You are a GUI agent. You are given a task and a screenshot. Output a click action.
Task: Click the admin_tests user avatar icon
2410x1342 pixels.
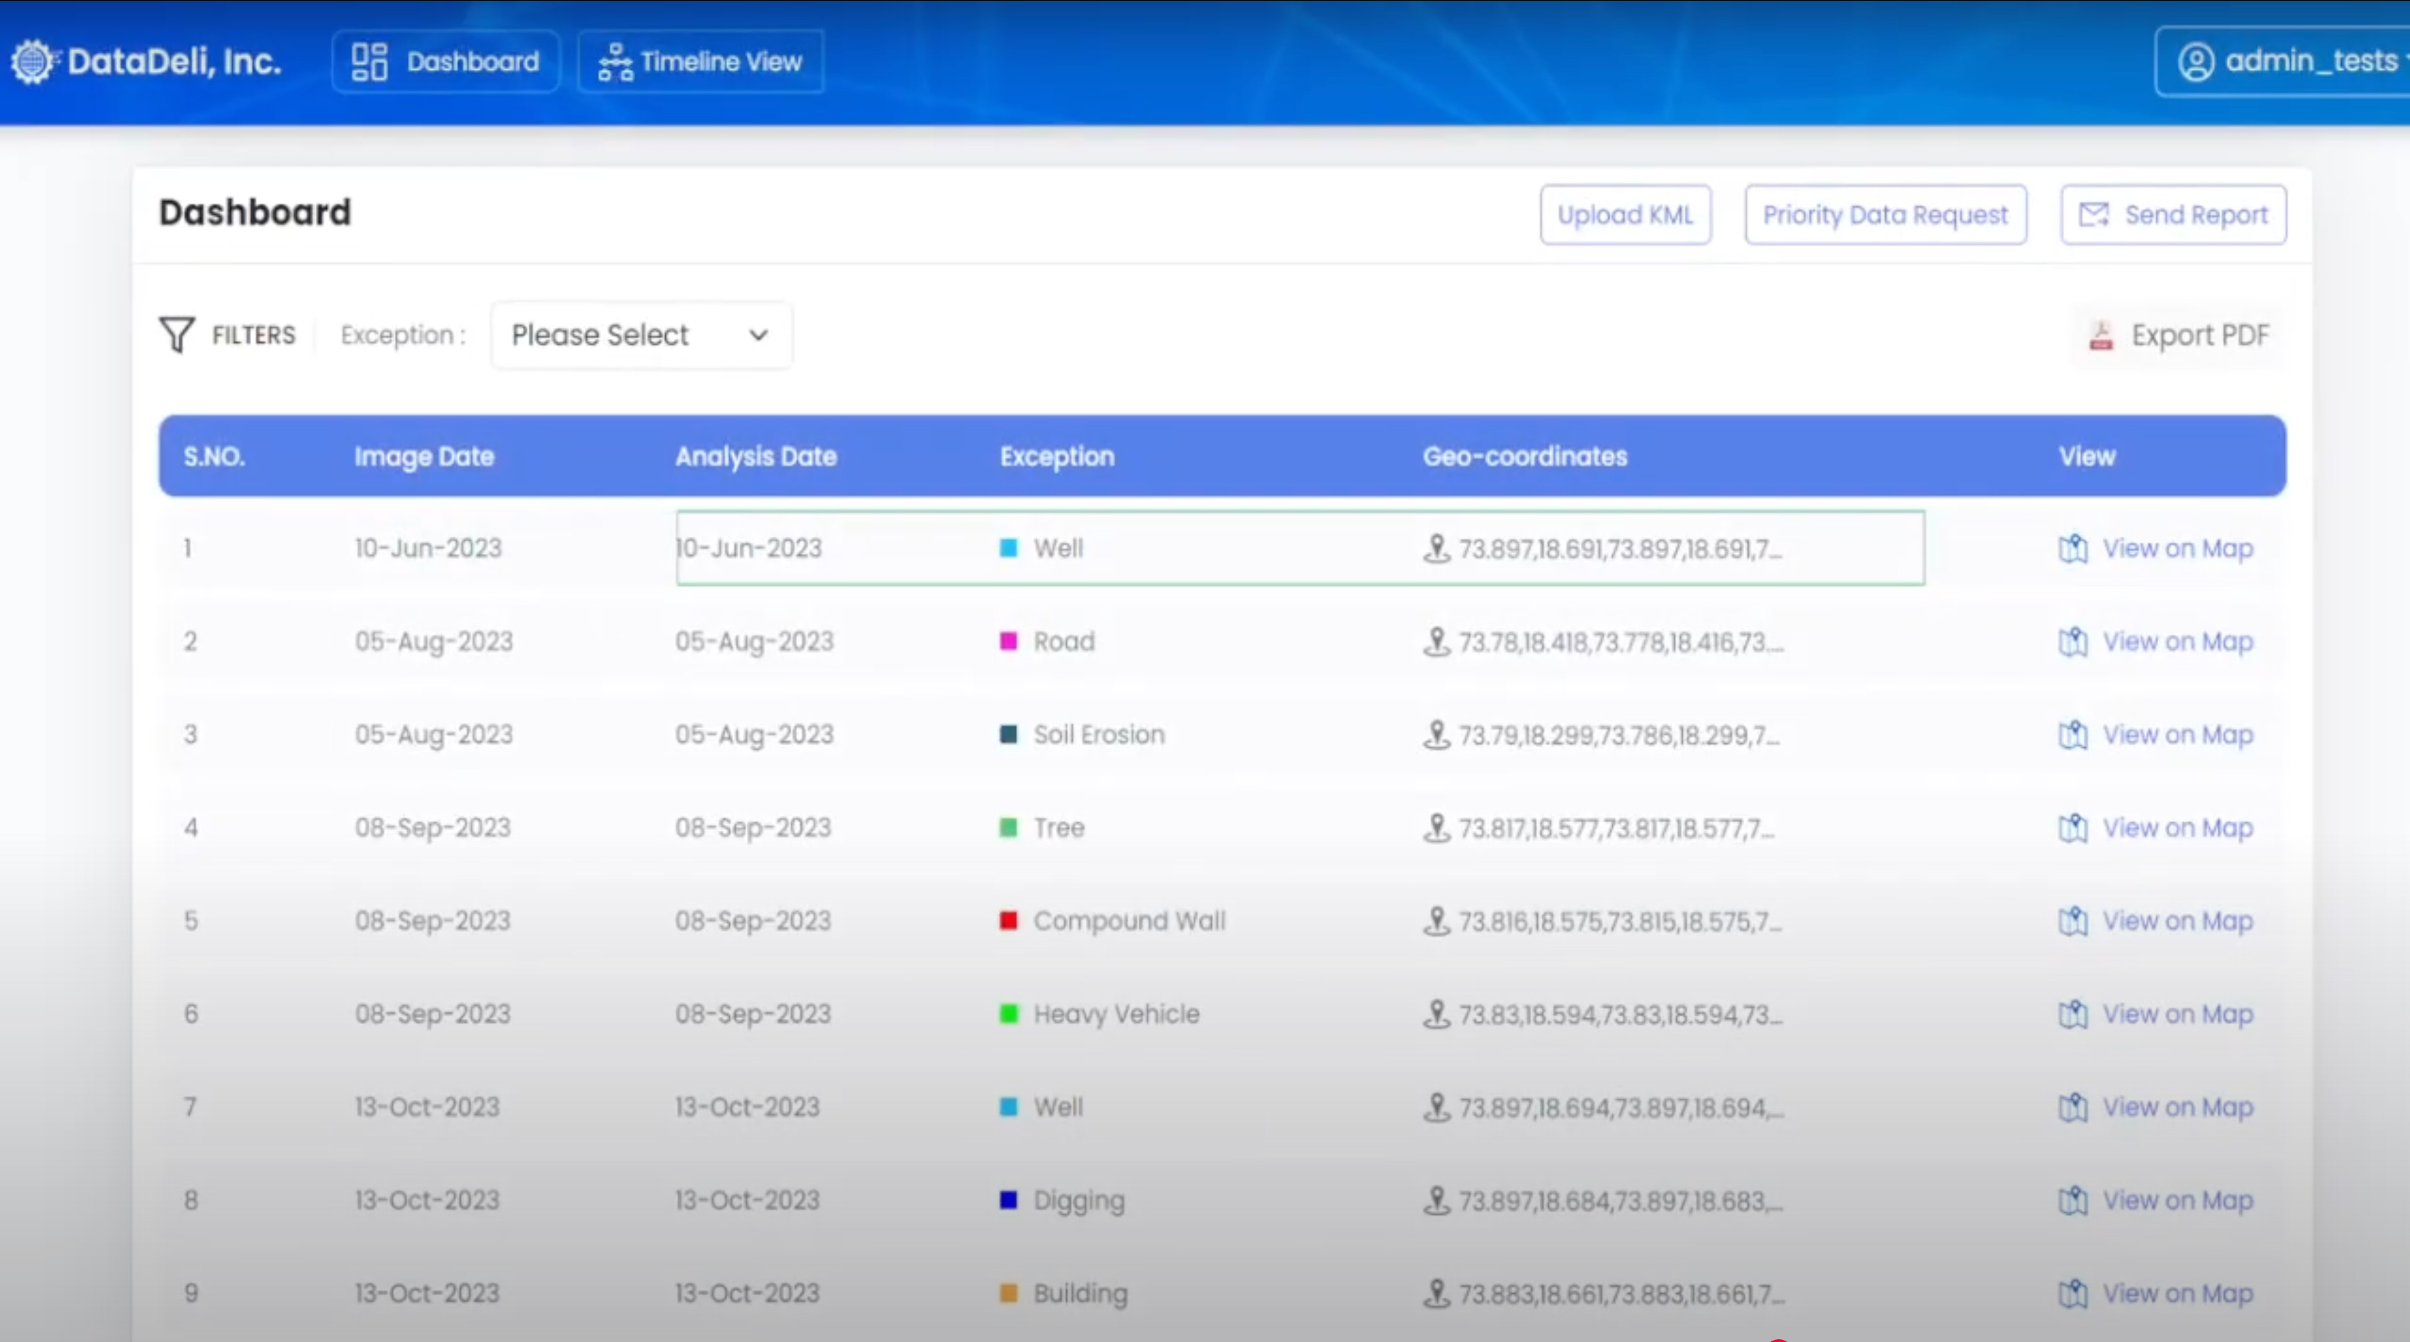click(x=2196, y=62)
